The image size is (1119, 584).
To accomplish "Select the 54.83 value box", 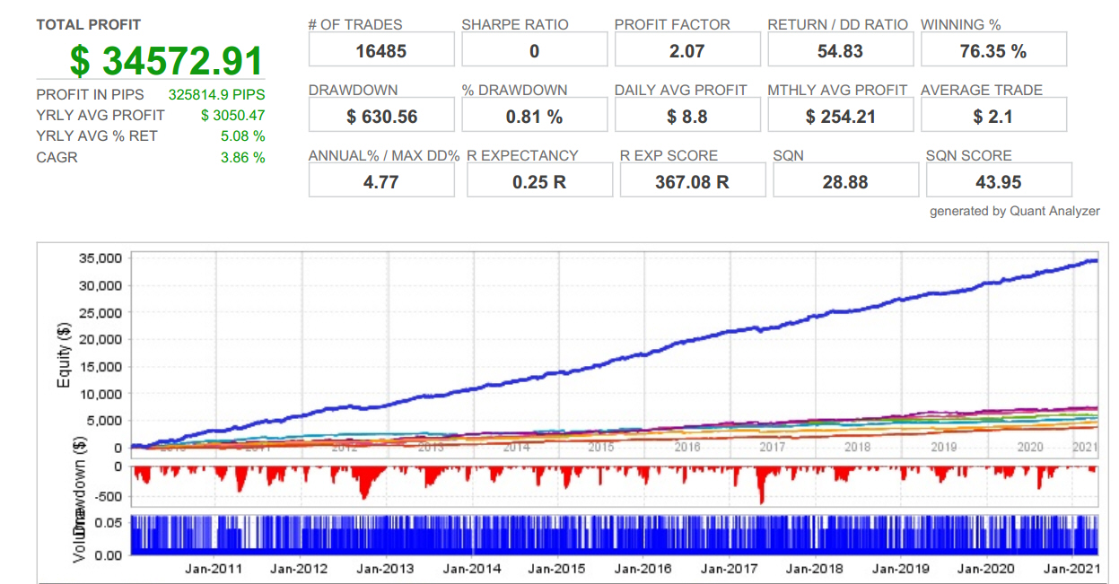I will pyautogui.click(x=841, y=50).
